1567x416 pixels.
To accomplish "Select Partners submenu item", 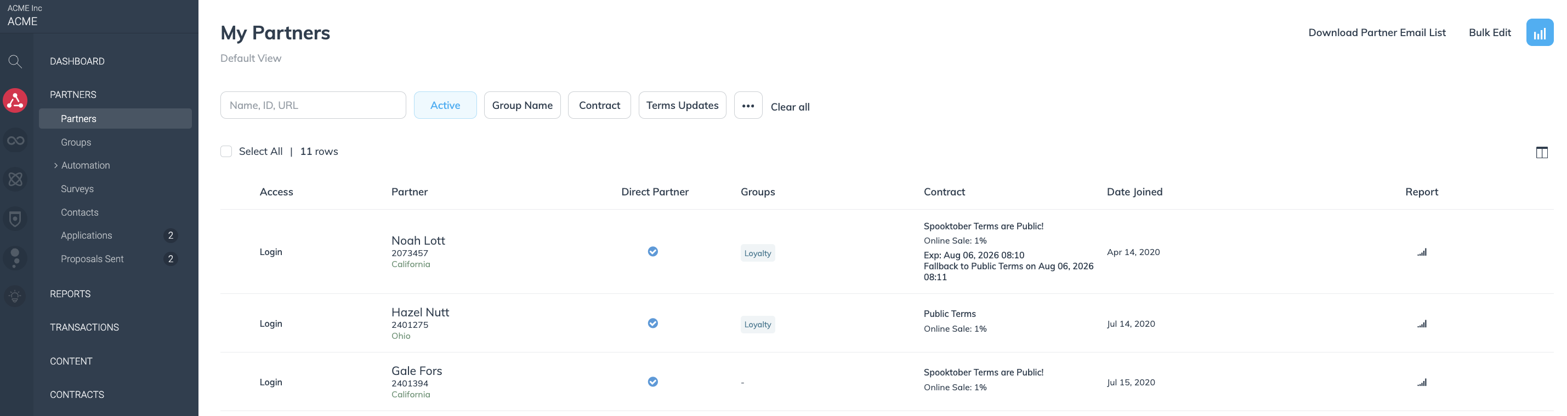I will [115, 118].
